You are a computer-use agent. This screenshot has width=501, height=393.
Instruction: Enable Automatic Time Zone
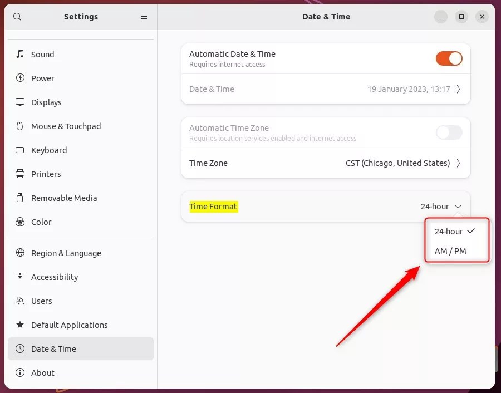449,132
